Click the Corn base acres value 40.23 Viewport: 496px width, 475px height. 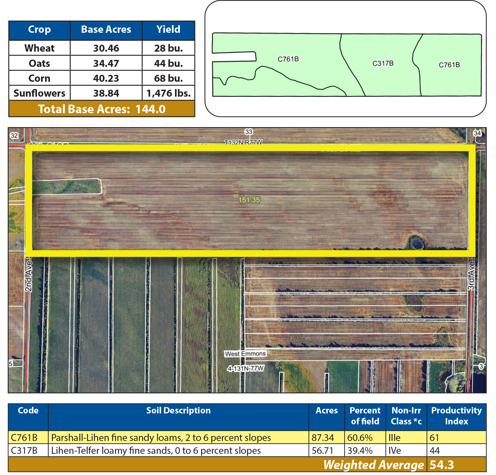[x=106, y=78]
